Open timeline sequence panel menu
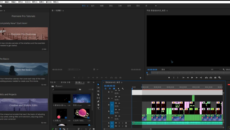The image size is (230, 130). tap(122, 83)
